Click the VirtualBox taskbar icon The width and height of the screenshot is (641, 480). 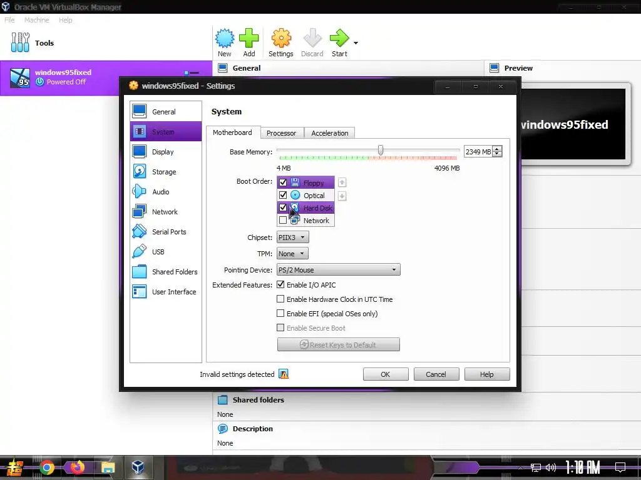click(138, 467)
